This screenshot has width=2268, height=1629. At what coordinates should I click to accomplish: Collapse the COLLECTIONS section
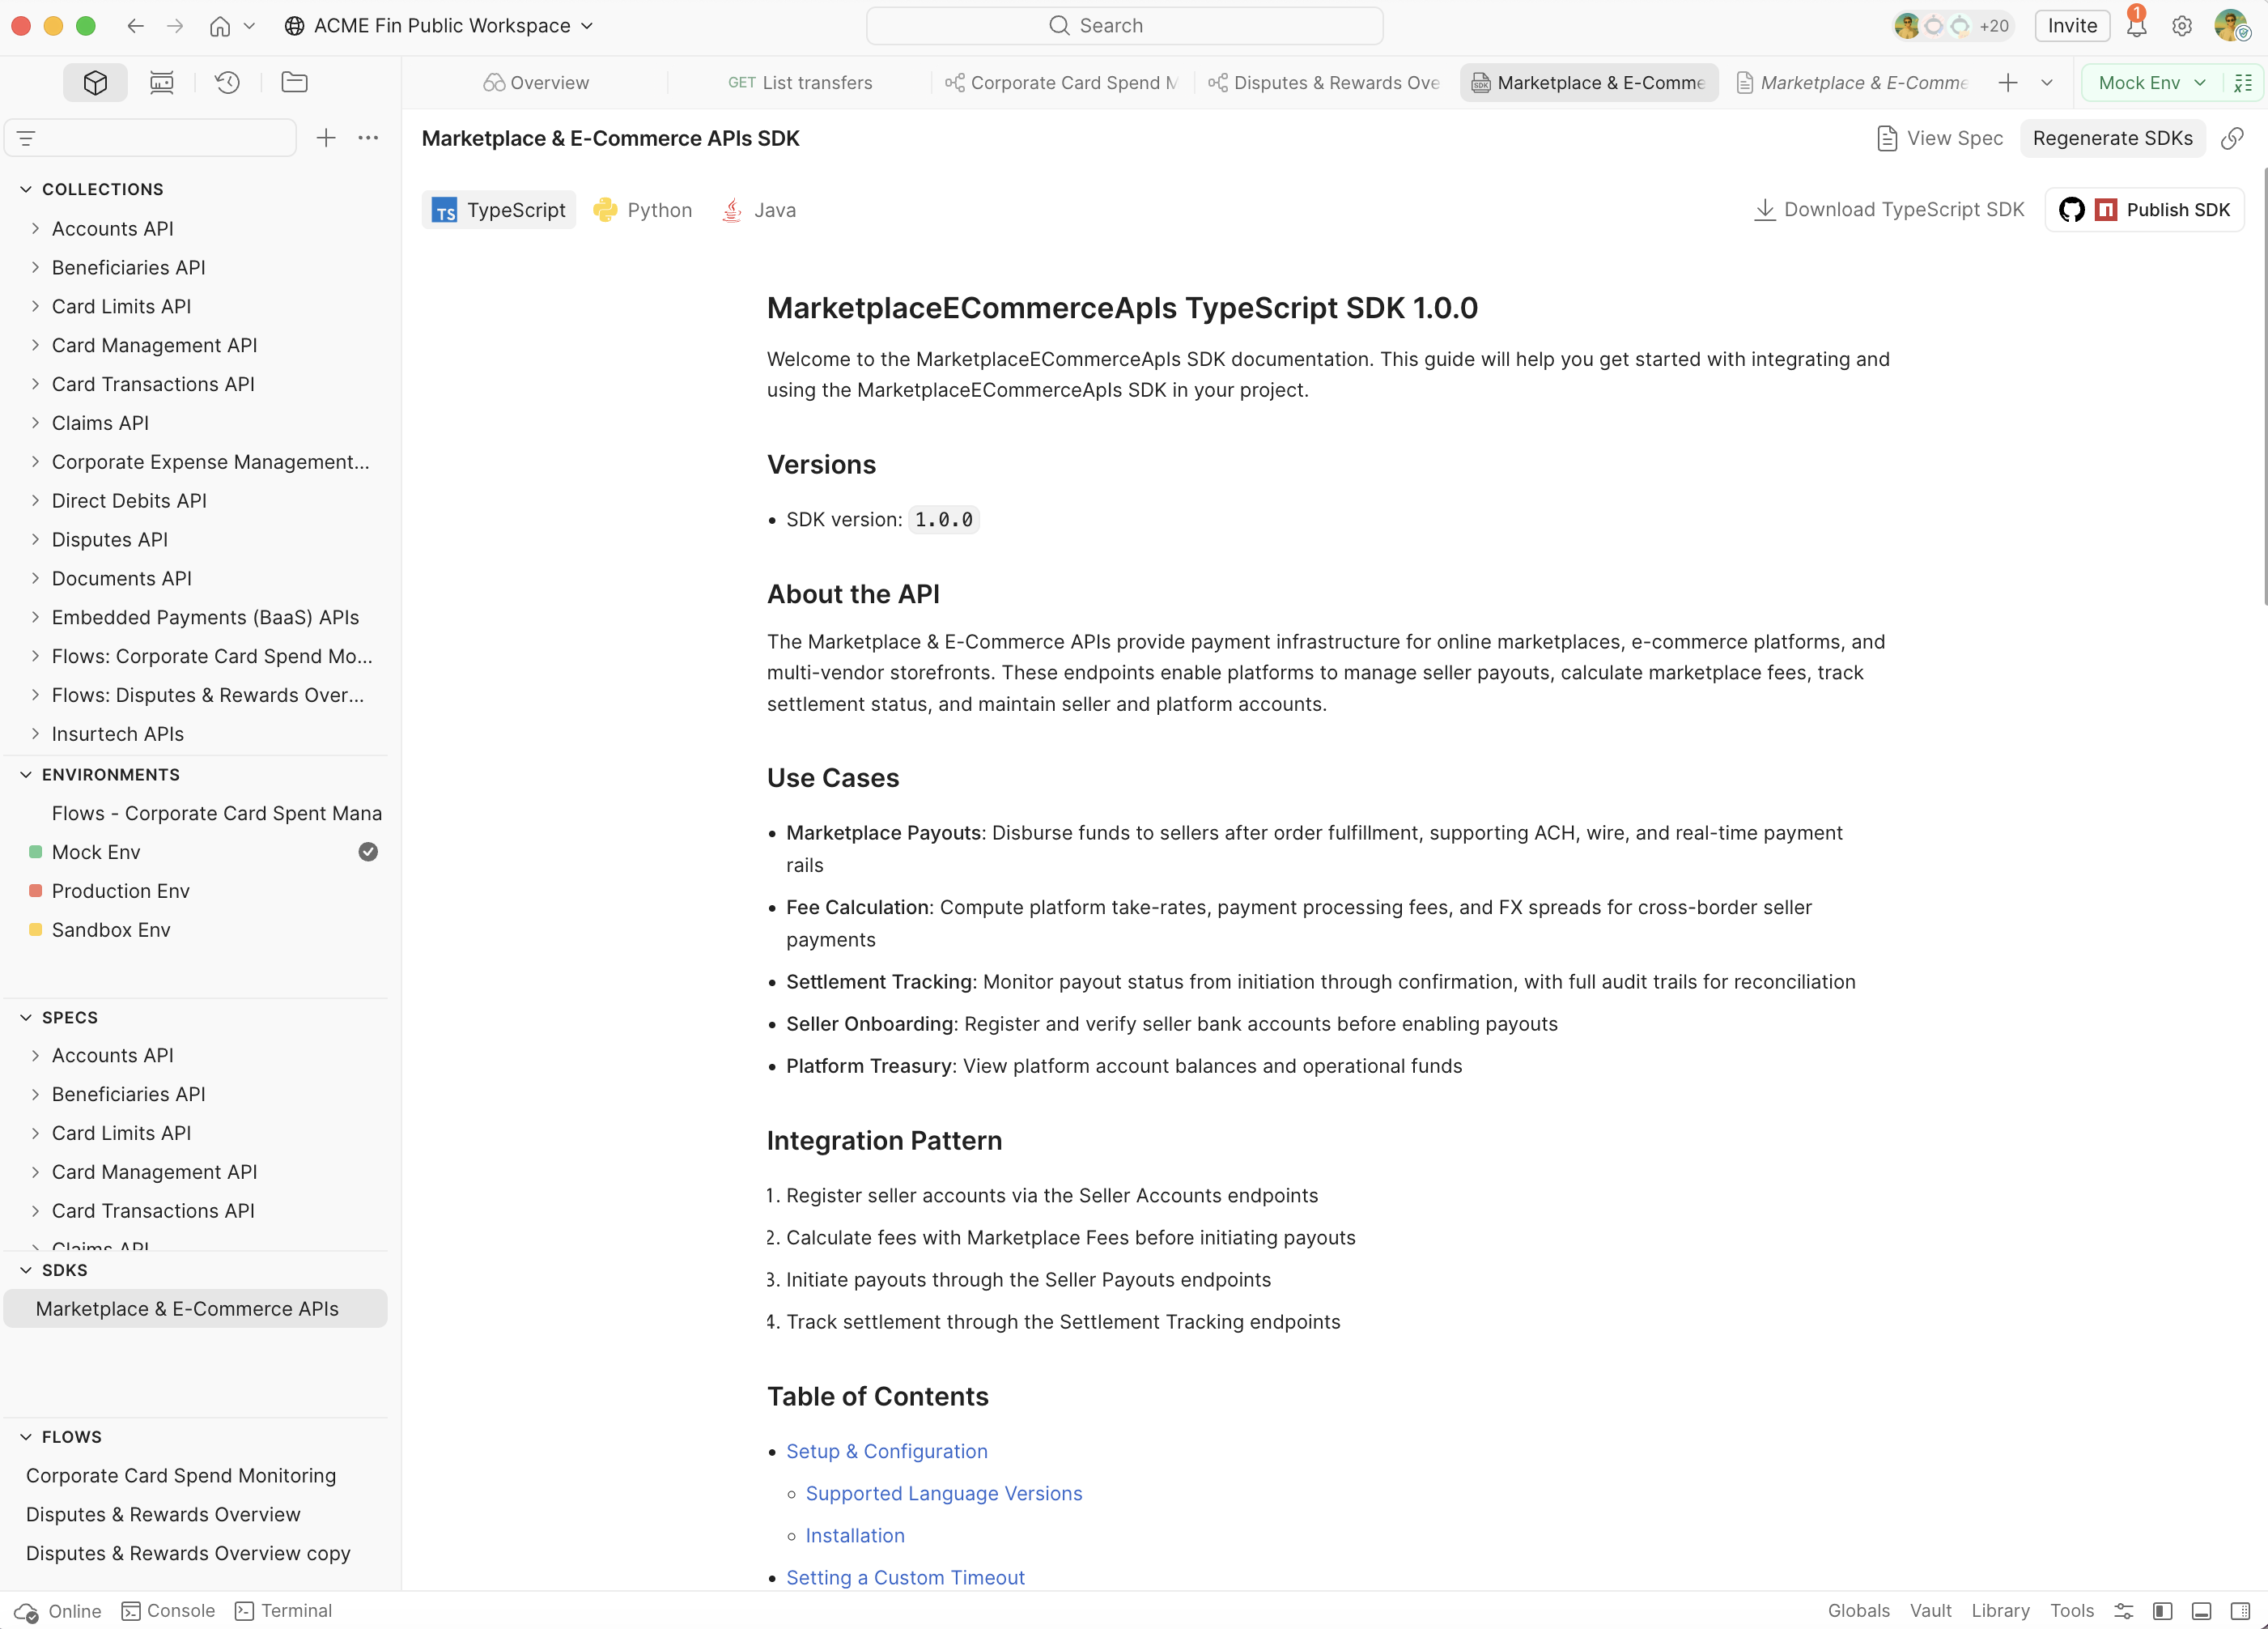pos(26,189)
